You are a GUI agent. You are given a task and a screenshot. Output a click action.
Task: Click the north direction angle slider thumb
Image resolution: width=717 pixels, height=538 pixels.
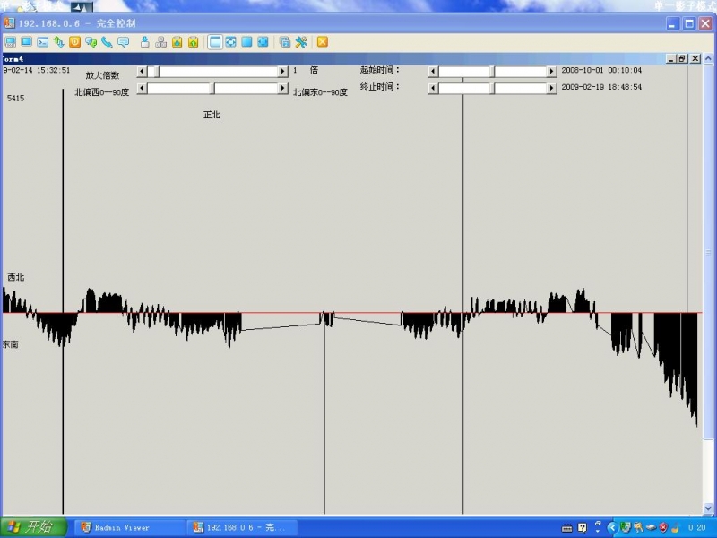(x=212, y=88)
